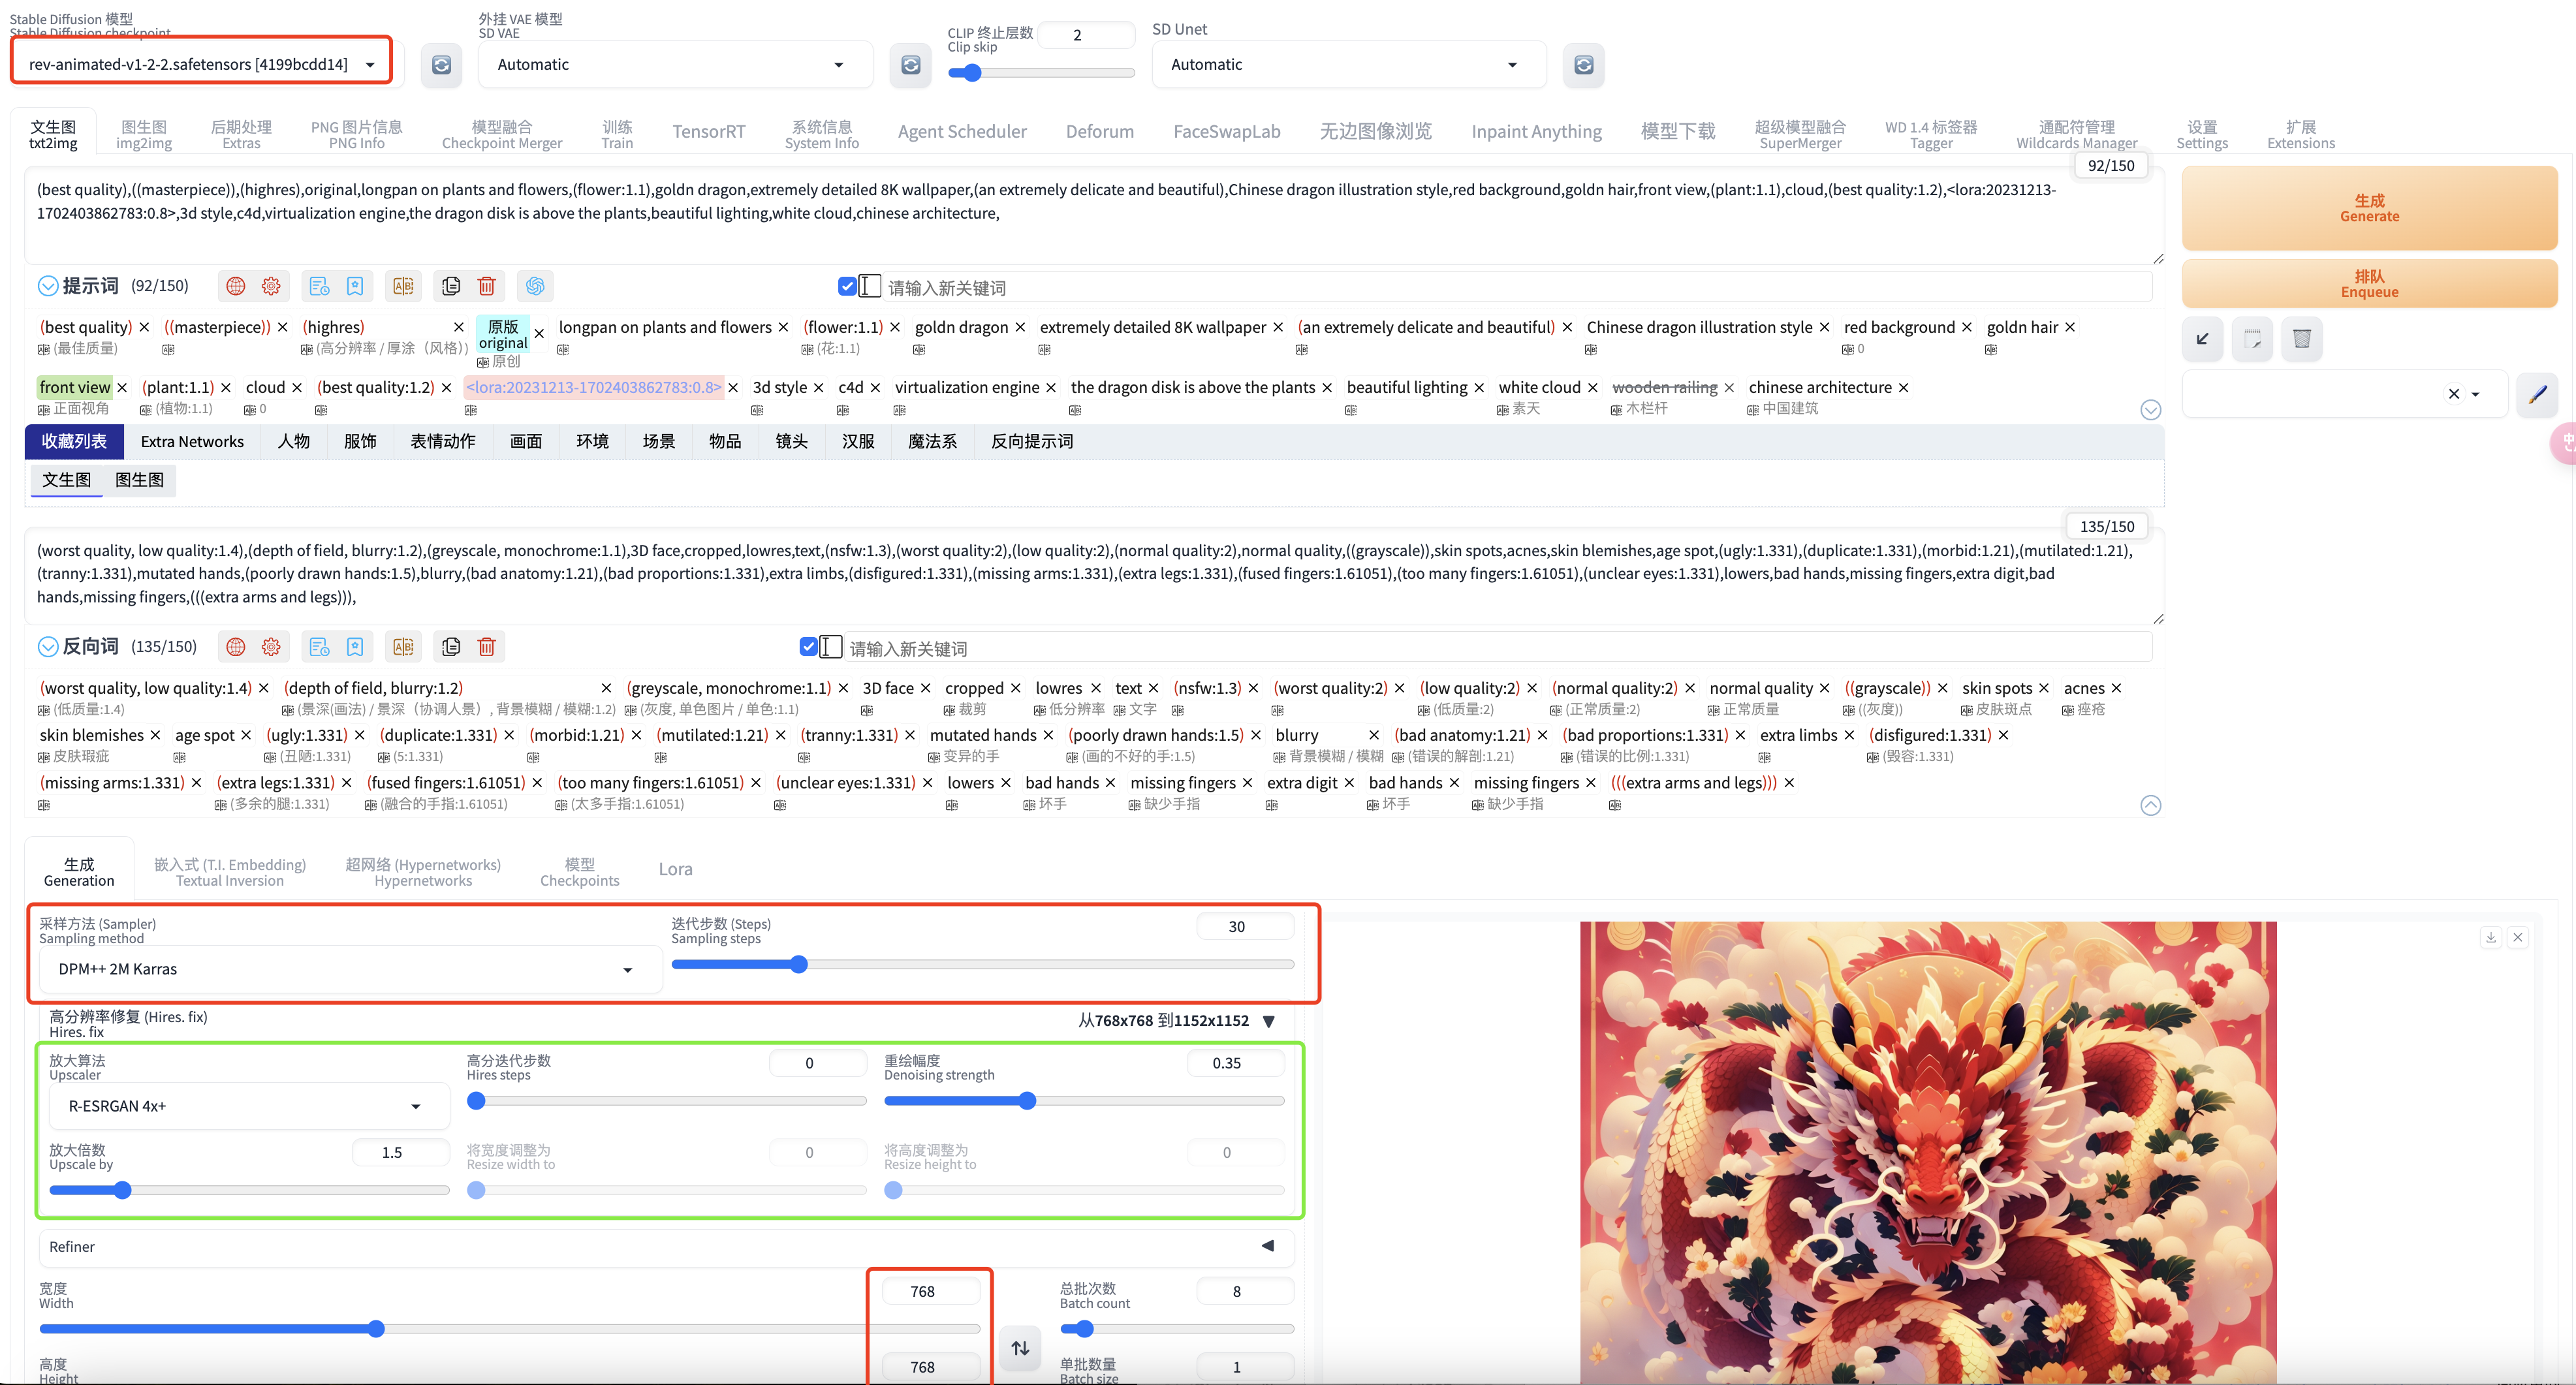Click globe icon in negative prompt toolbar
Screen dimensions: 2576x1385
tap(235, 647)
